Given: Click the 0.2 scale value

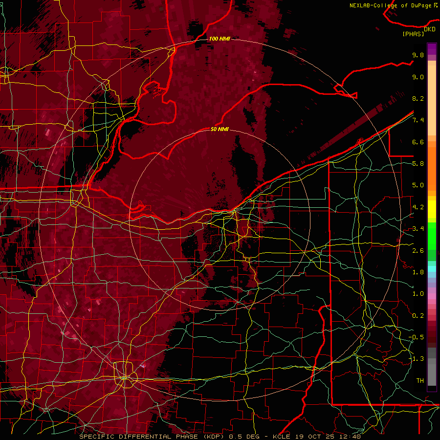Looking at the screenshot, I should (x=418, y=316).
